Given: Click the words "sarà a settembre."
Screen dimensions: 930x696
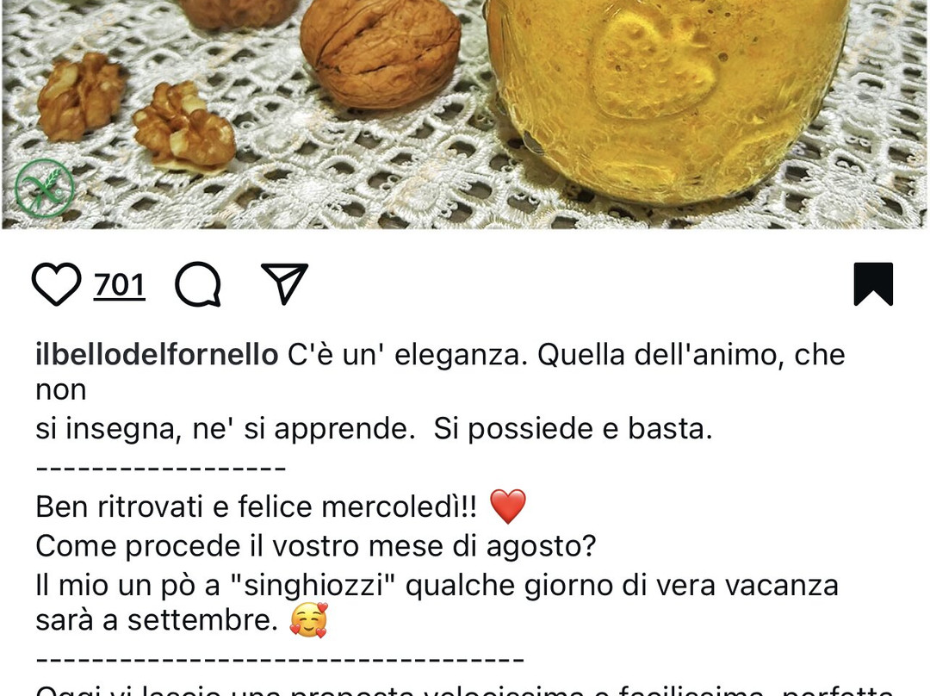Looking at the screenshot, I should pyautogui.click(x=157, y=620).
